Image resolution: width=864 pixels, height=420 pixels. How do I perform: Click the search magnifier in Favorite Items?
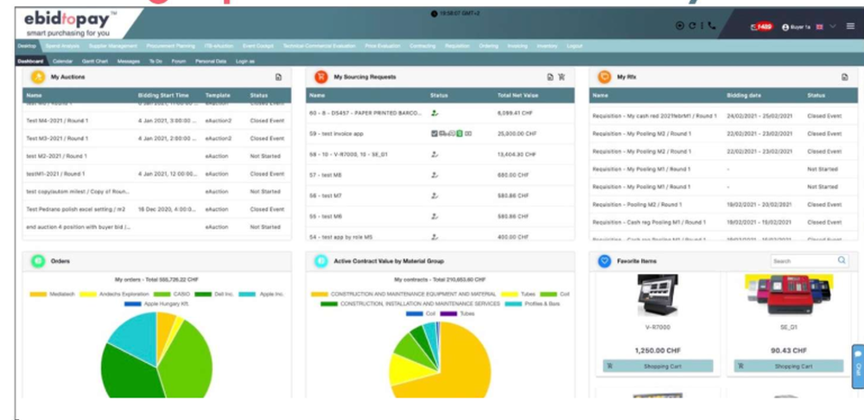(842, 260)
